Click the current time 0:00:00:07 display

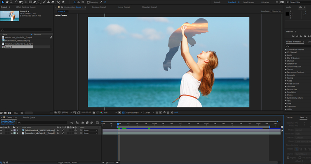(8, 122)
